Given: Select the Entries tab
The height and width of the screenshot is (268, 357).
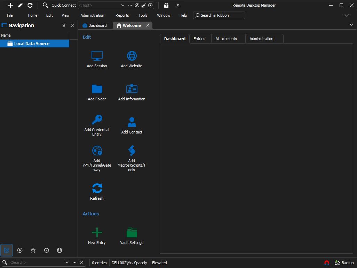Looking at the screenshot, I should click(x=199, y=39).
